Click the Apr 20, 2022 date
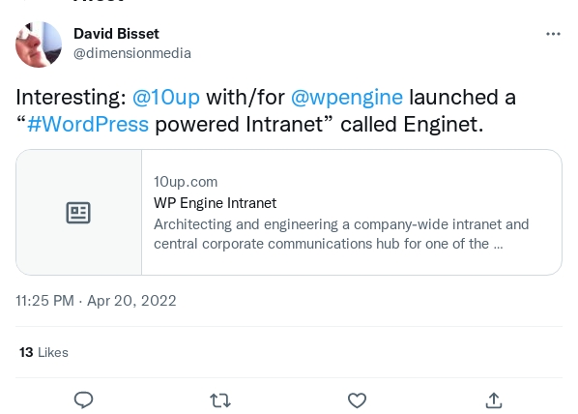 click(x=131, y=301)
